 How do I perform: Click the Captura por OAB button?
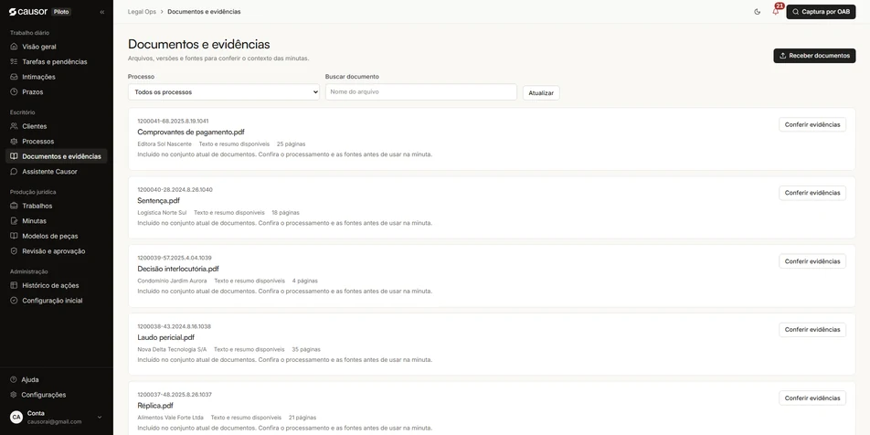[x=821, y=12]
